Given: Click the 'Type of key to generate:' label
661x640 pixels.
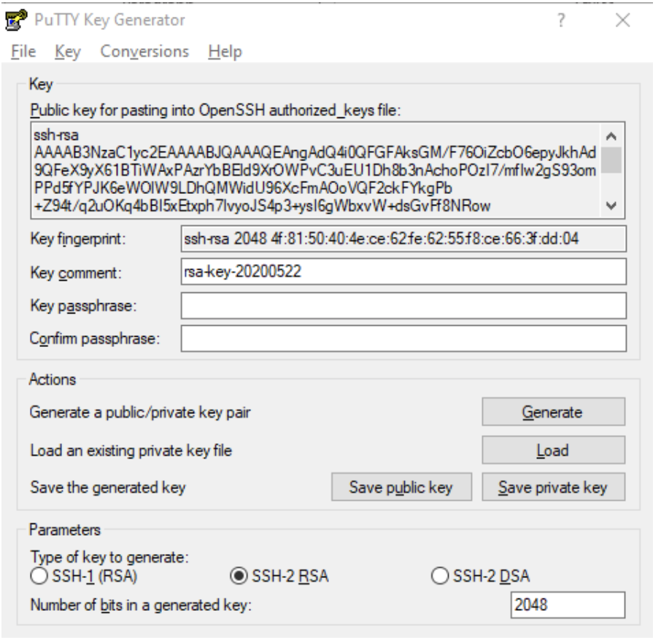Looking at the screenshot, I should click(109, 557).
